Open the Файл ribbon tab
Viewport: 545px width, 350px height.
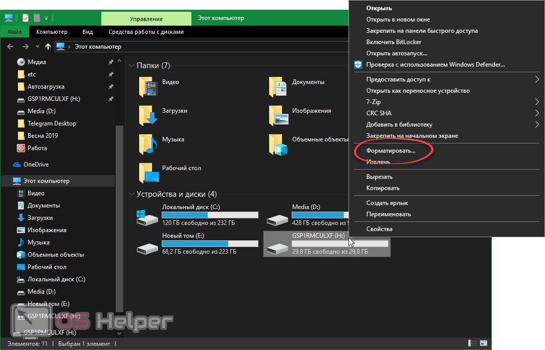click(15, 32)
